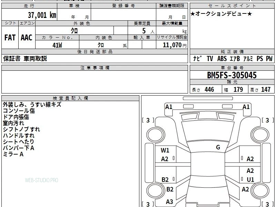Click the 乗車定員 header
The height and width of the screenshot is (207, 276).
point(142,23)
